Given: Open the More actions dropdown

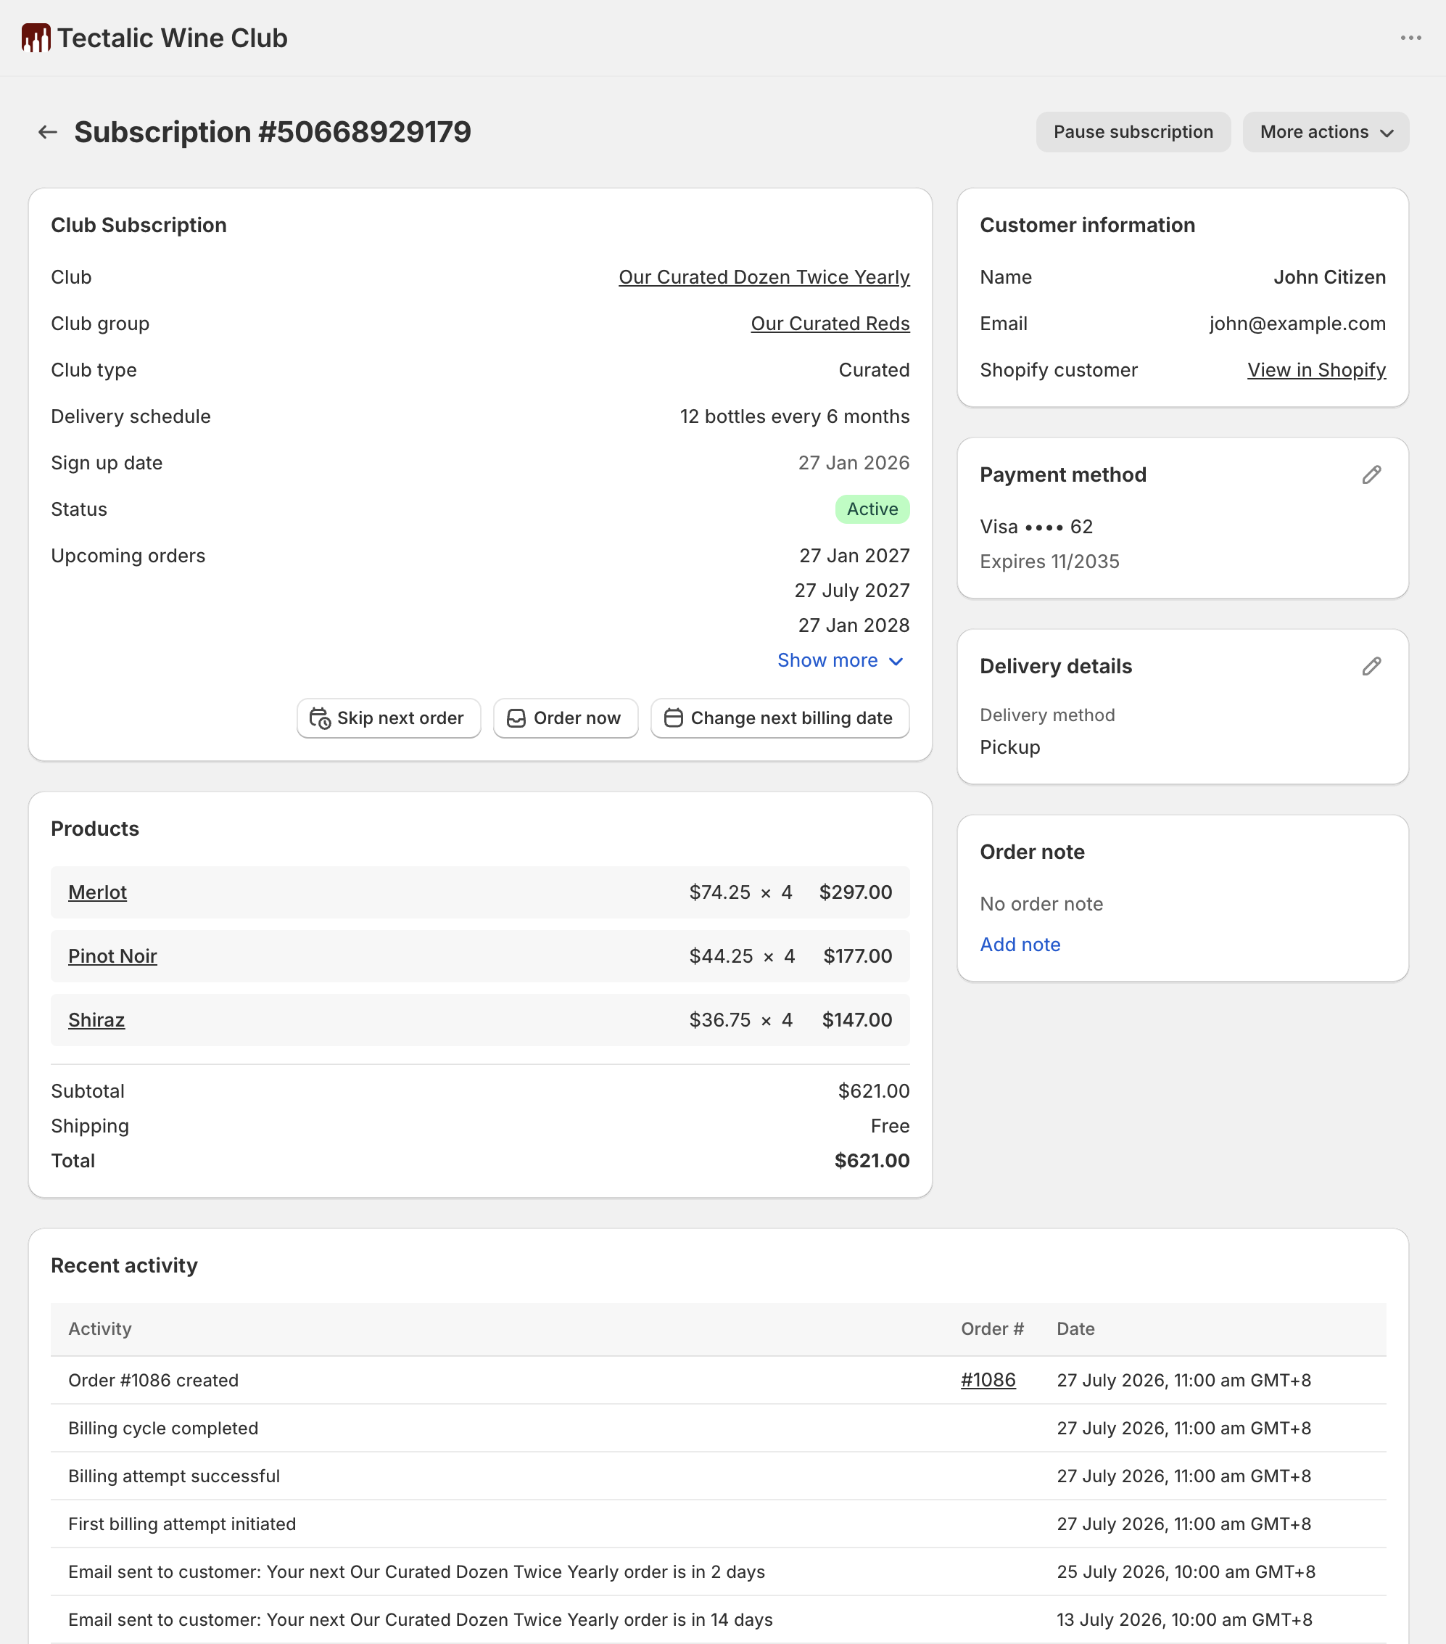Looking at the screenshot, I should click(1326, 132).
